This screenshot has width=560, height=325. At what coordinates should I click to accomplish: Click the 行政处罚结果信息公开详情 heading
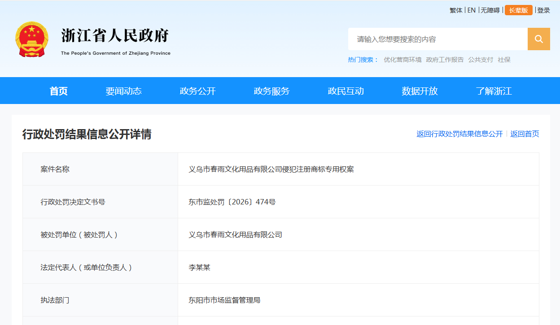pyautogui.click(x=87, y=134)
